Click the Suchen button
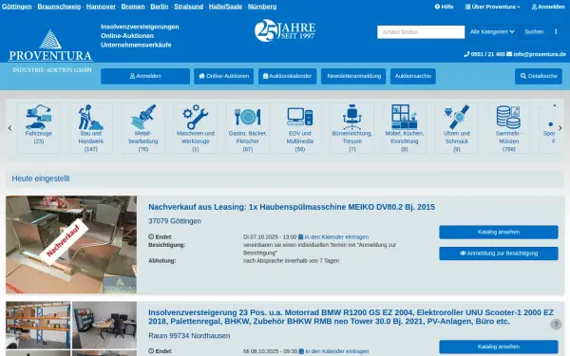Viewport: 570px width, 356px height. 534,32
